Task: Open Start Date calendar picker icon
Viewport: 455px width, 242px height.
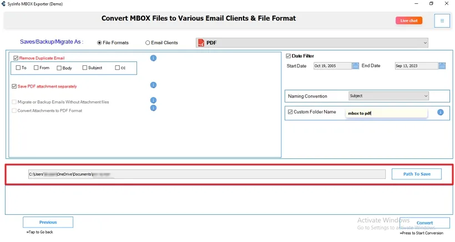Action: 356,66
